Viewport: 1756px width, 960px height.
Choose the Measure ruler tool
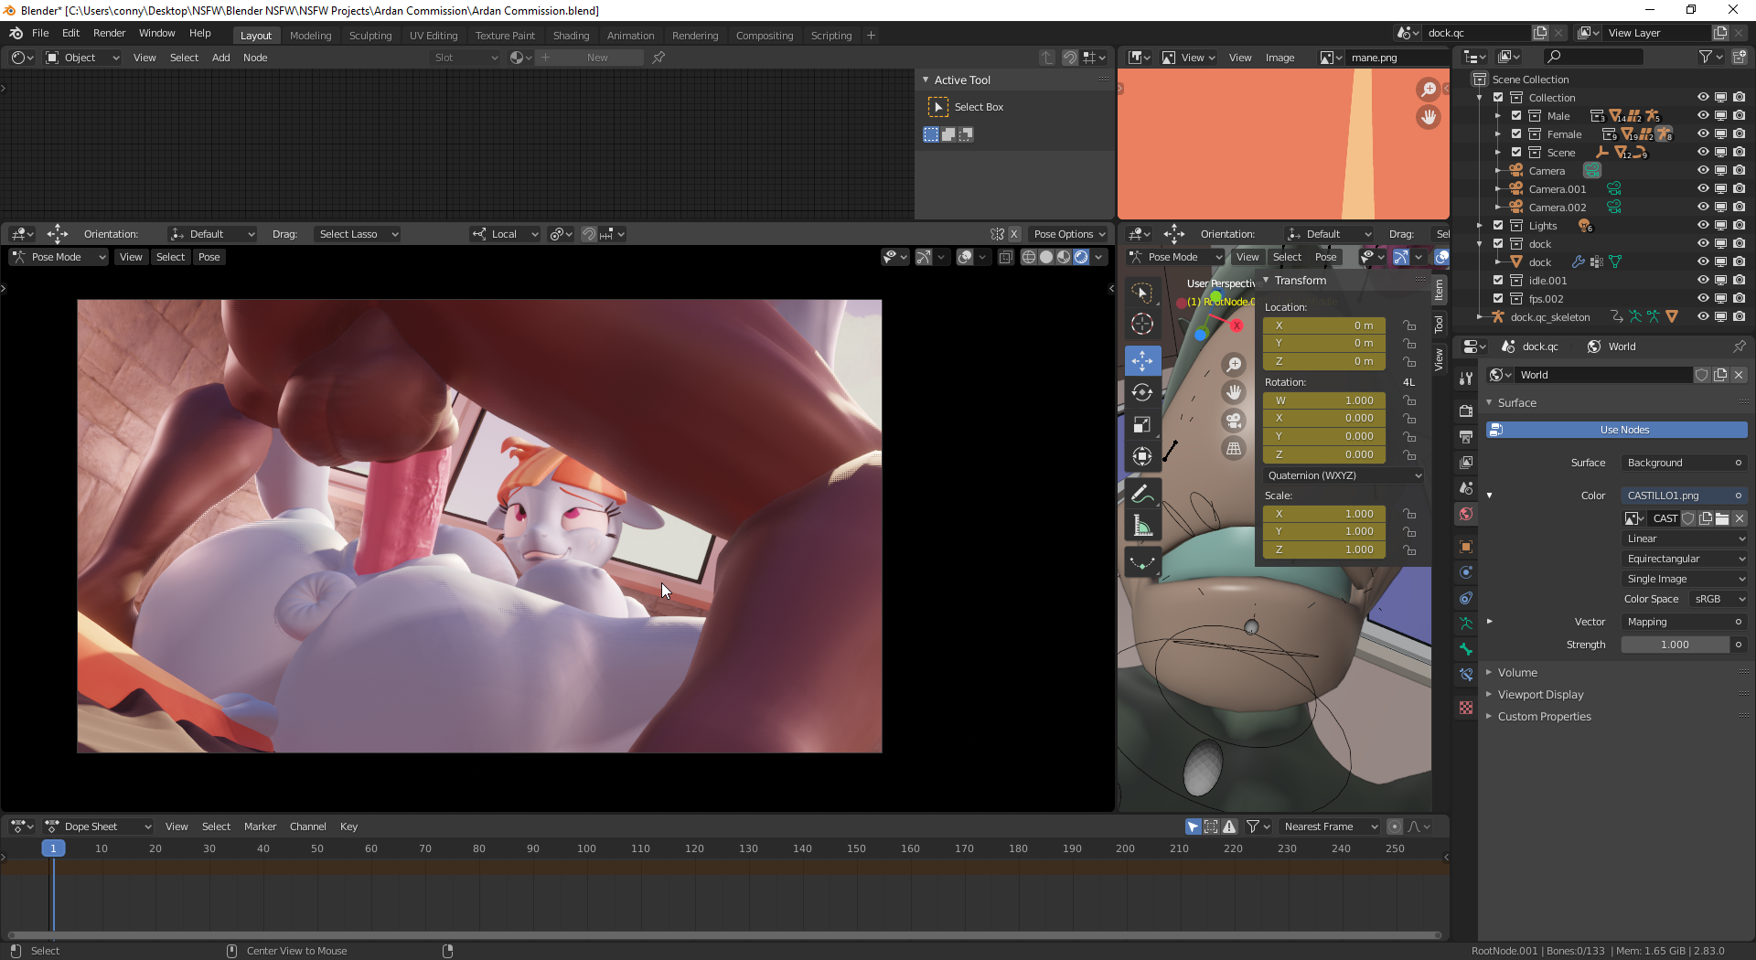(1142, 526)
